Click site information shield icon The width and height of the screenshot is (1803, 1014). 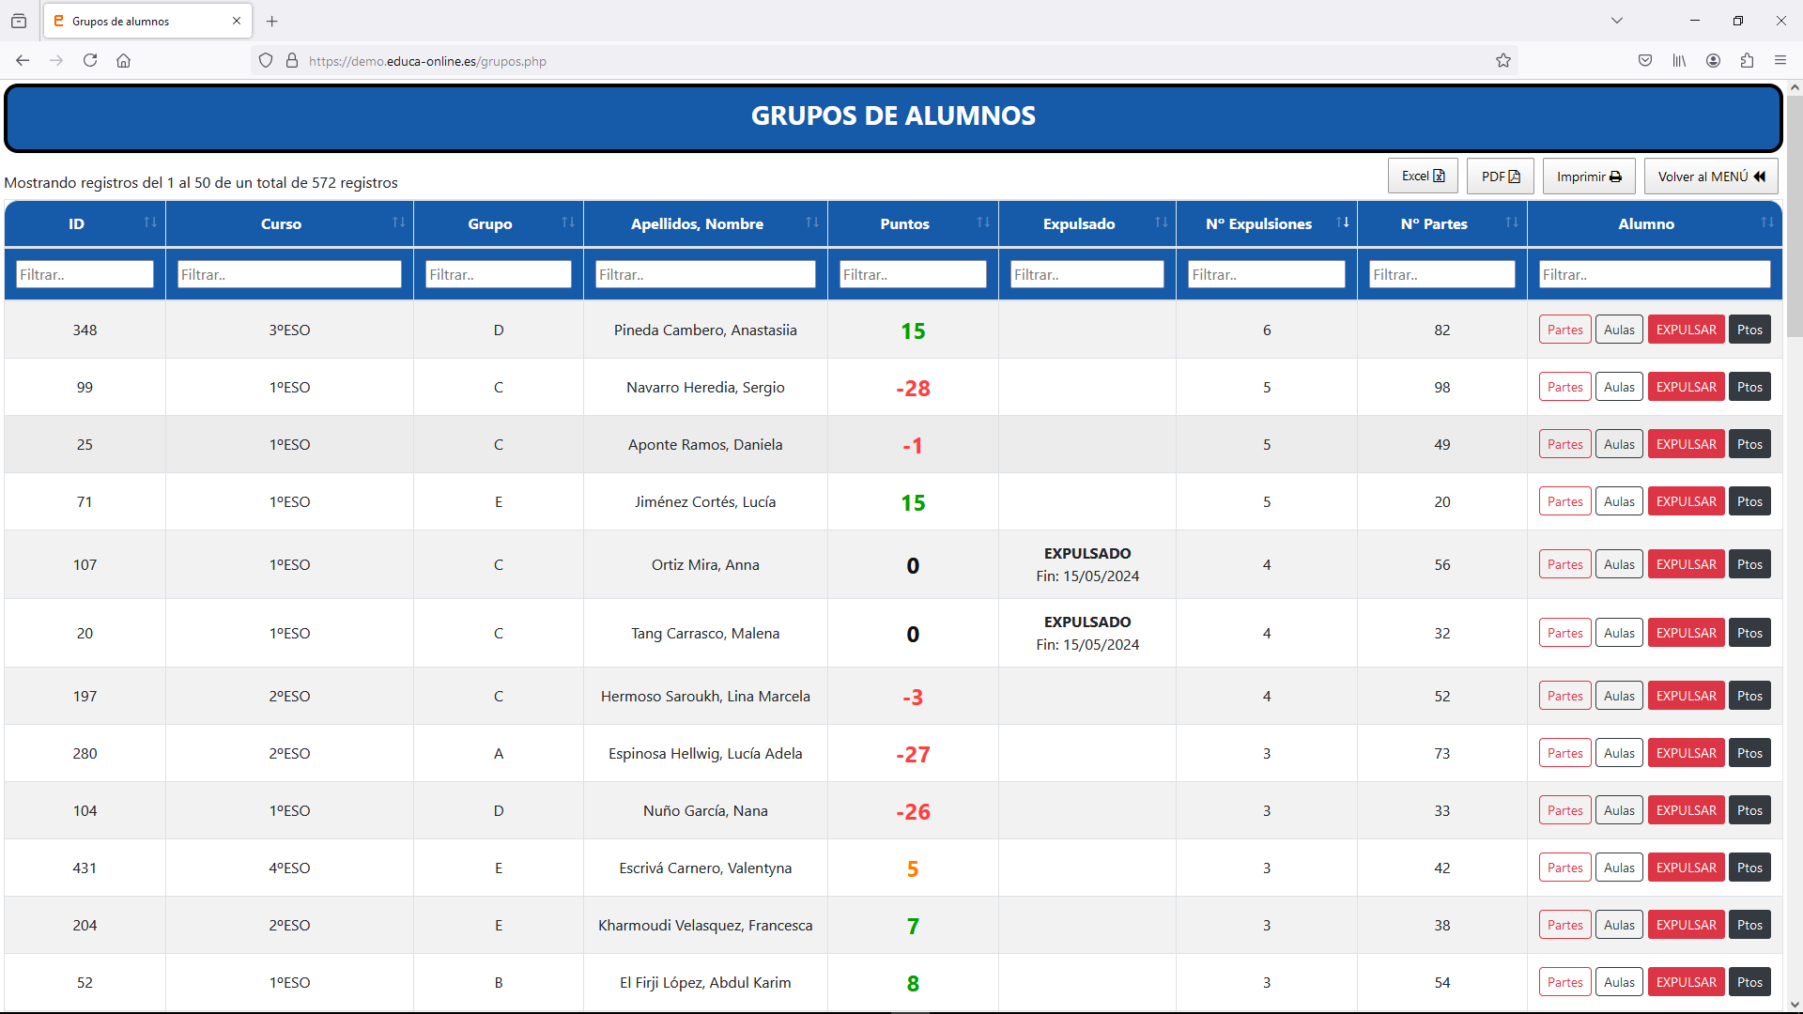(x=266, y=61)
